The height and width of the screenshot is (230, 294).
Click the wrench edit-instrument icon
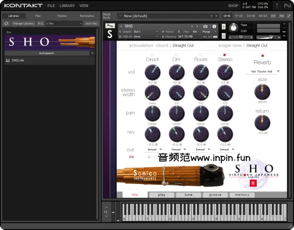109,26
